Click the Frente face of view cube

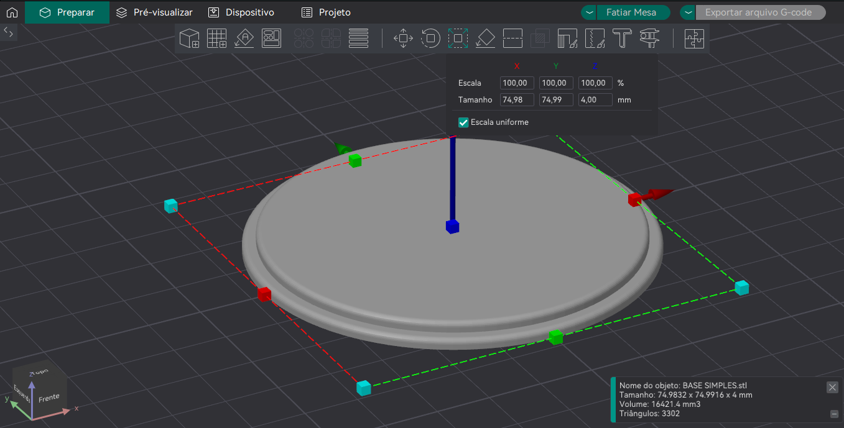[x=49, y=397]
